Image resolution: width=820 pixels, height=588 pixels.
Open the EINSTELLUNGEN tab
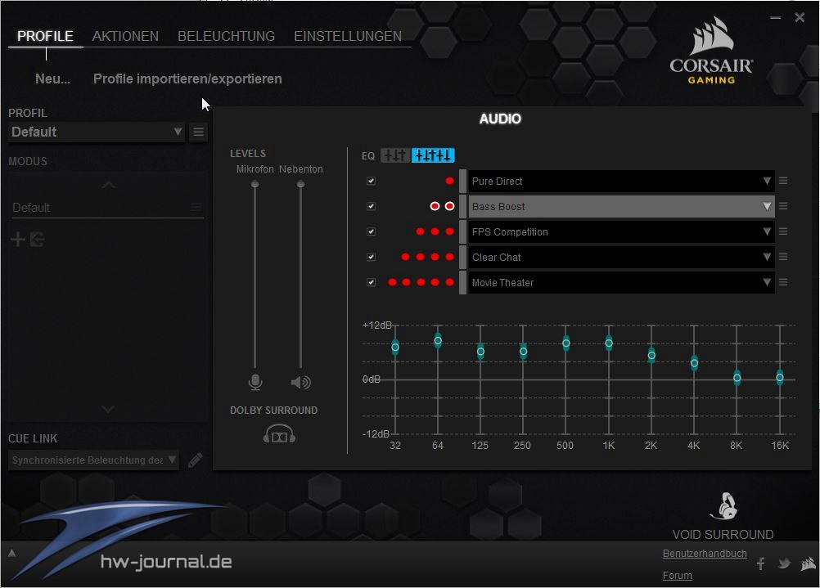click(x=348, y=36)
